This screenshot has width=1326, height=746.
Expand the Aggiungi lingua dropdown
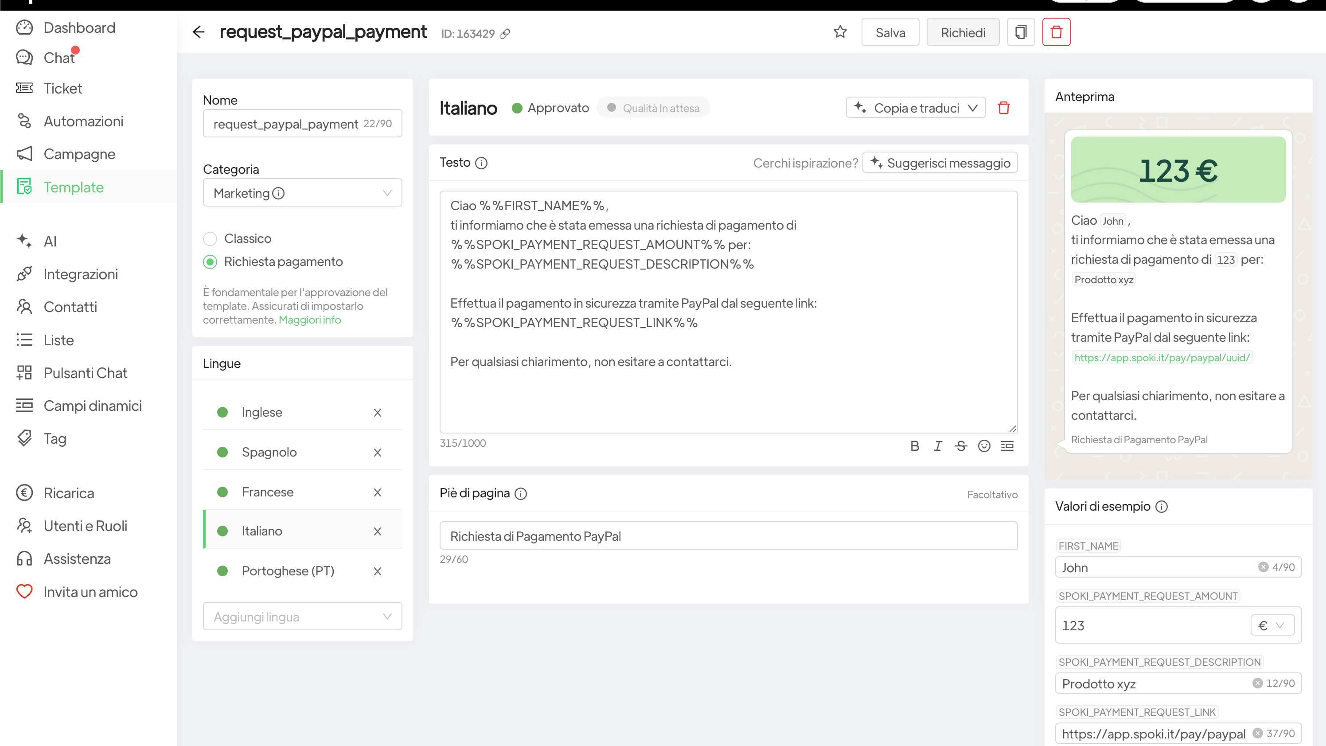point(302,616)
